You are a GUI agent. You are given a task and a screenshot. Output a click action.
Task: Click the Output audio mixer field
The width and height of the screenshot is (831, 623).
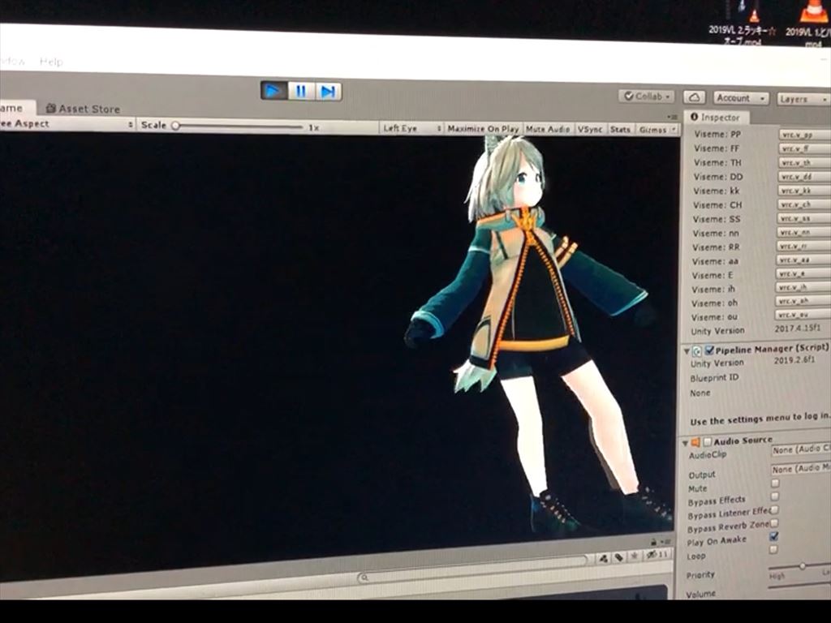coord(801,469)
